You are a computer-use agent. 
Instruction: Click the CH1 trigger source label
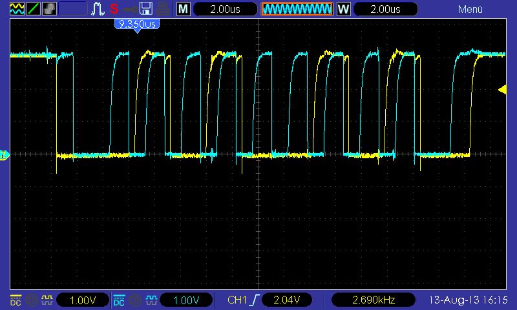[237, 300]
